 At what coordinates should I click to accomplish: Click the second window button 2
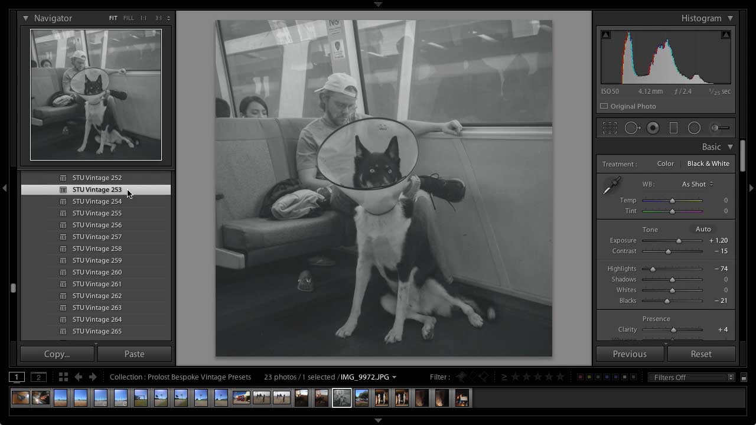pyautogui.click(x=38, y=377)
